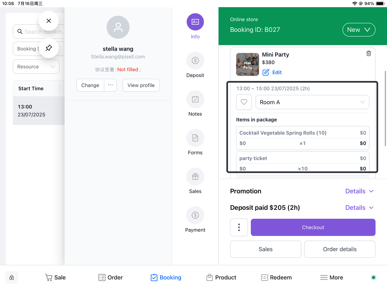Screen dimensions: 387x290
Task: Click the Mini Party thumbnail image
Action: (x=247, y=64)
